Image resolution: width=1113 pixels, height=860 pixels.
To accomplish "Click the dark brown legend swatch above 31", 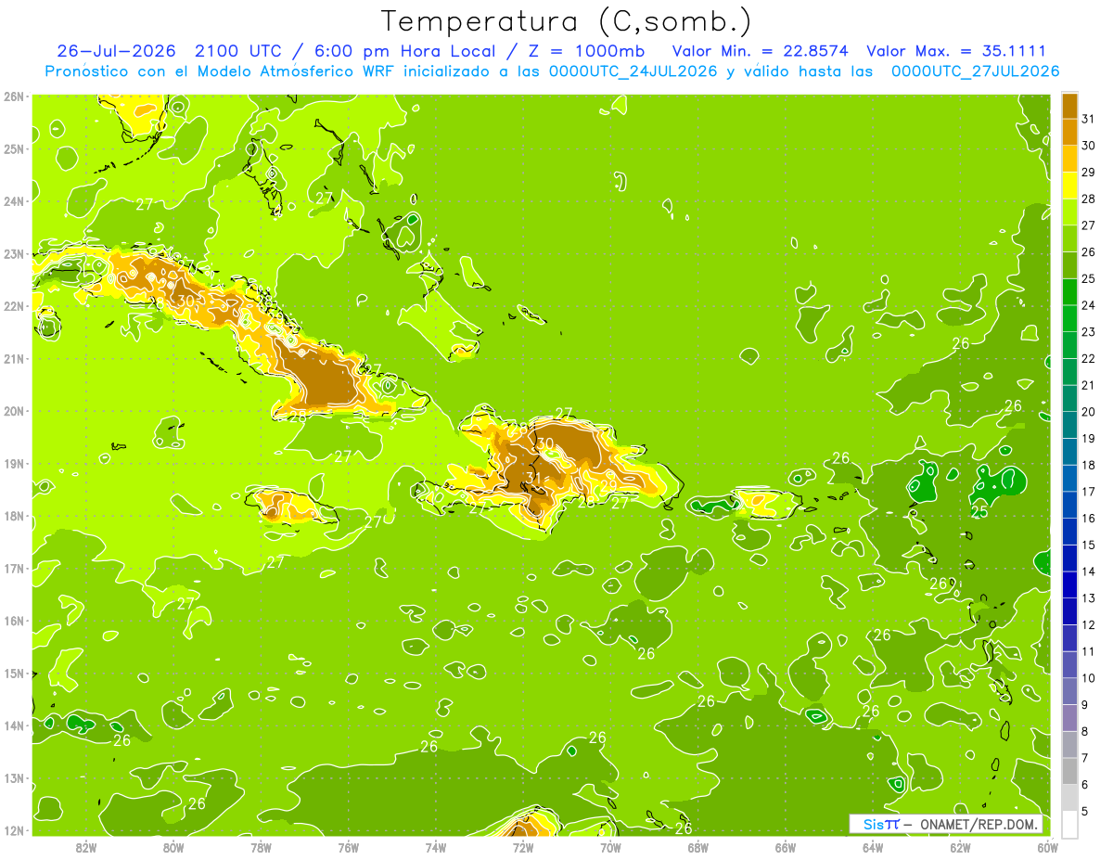I will tap(1069, 106).
